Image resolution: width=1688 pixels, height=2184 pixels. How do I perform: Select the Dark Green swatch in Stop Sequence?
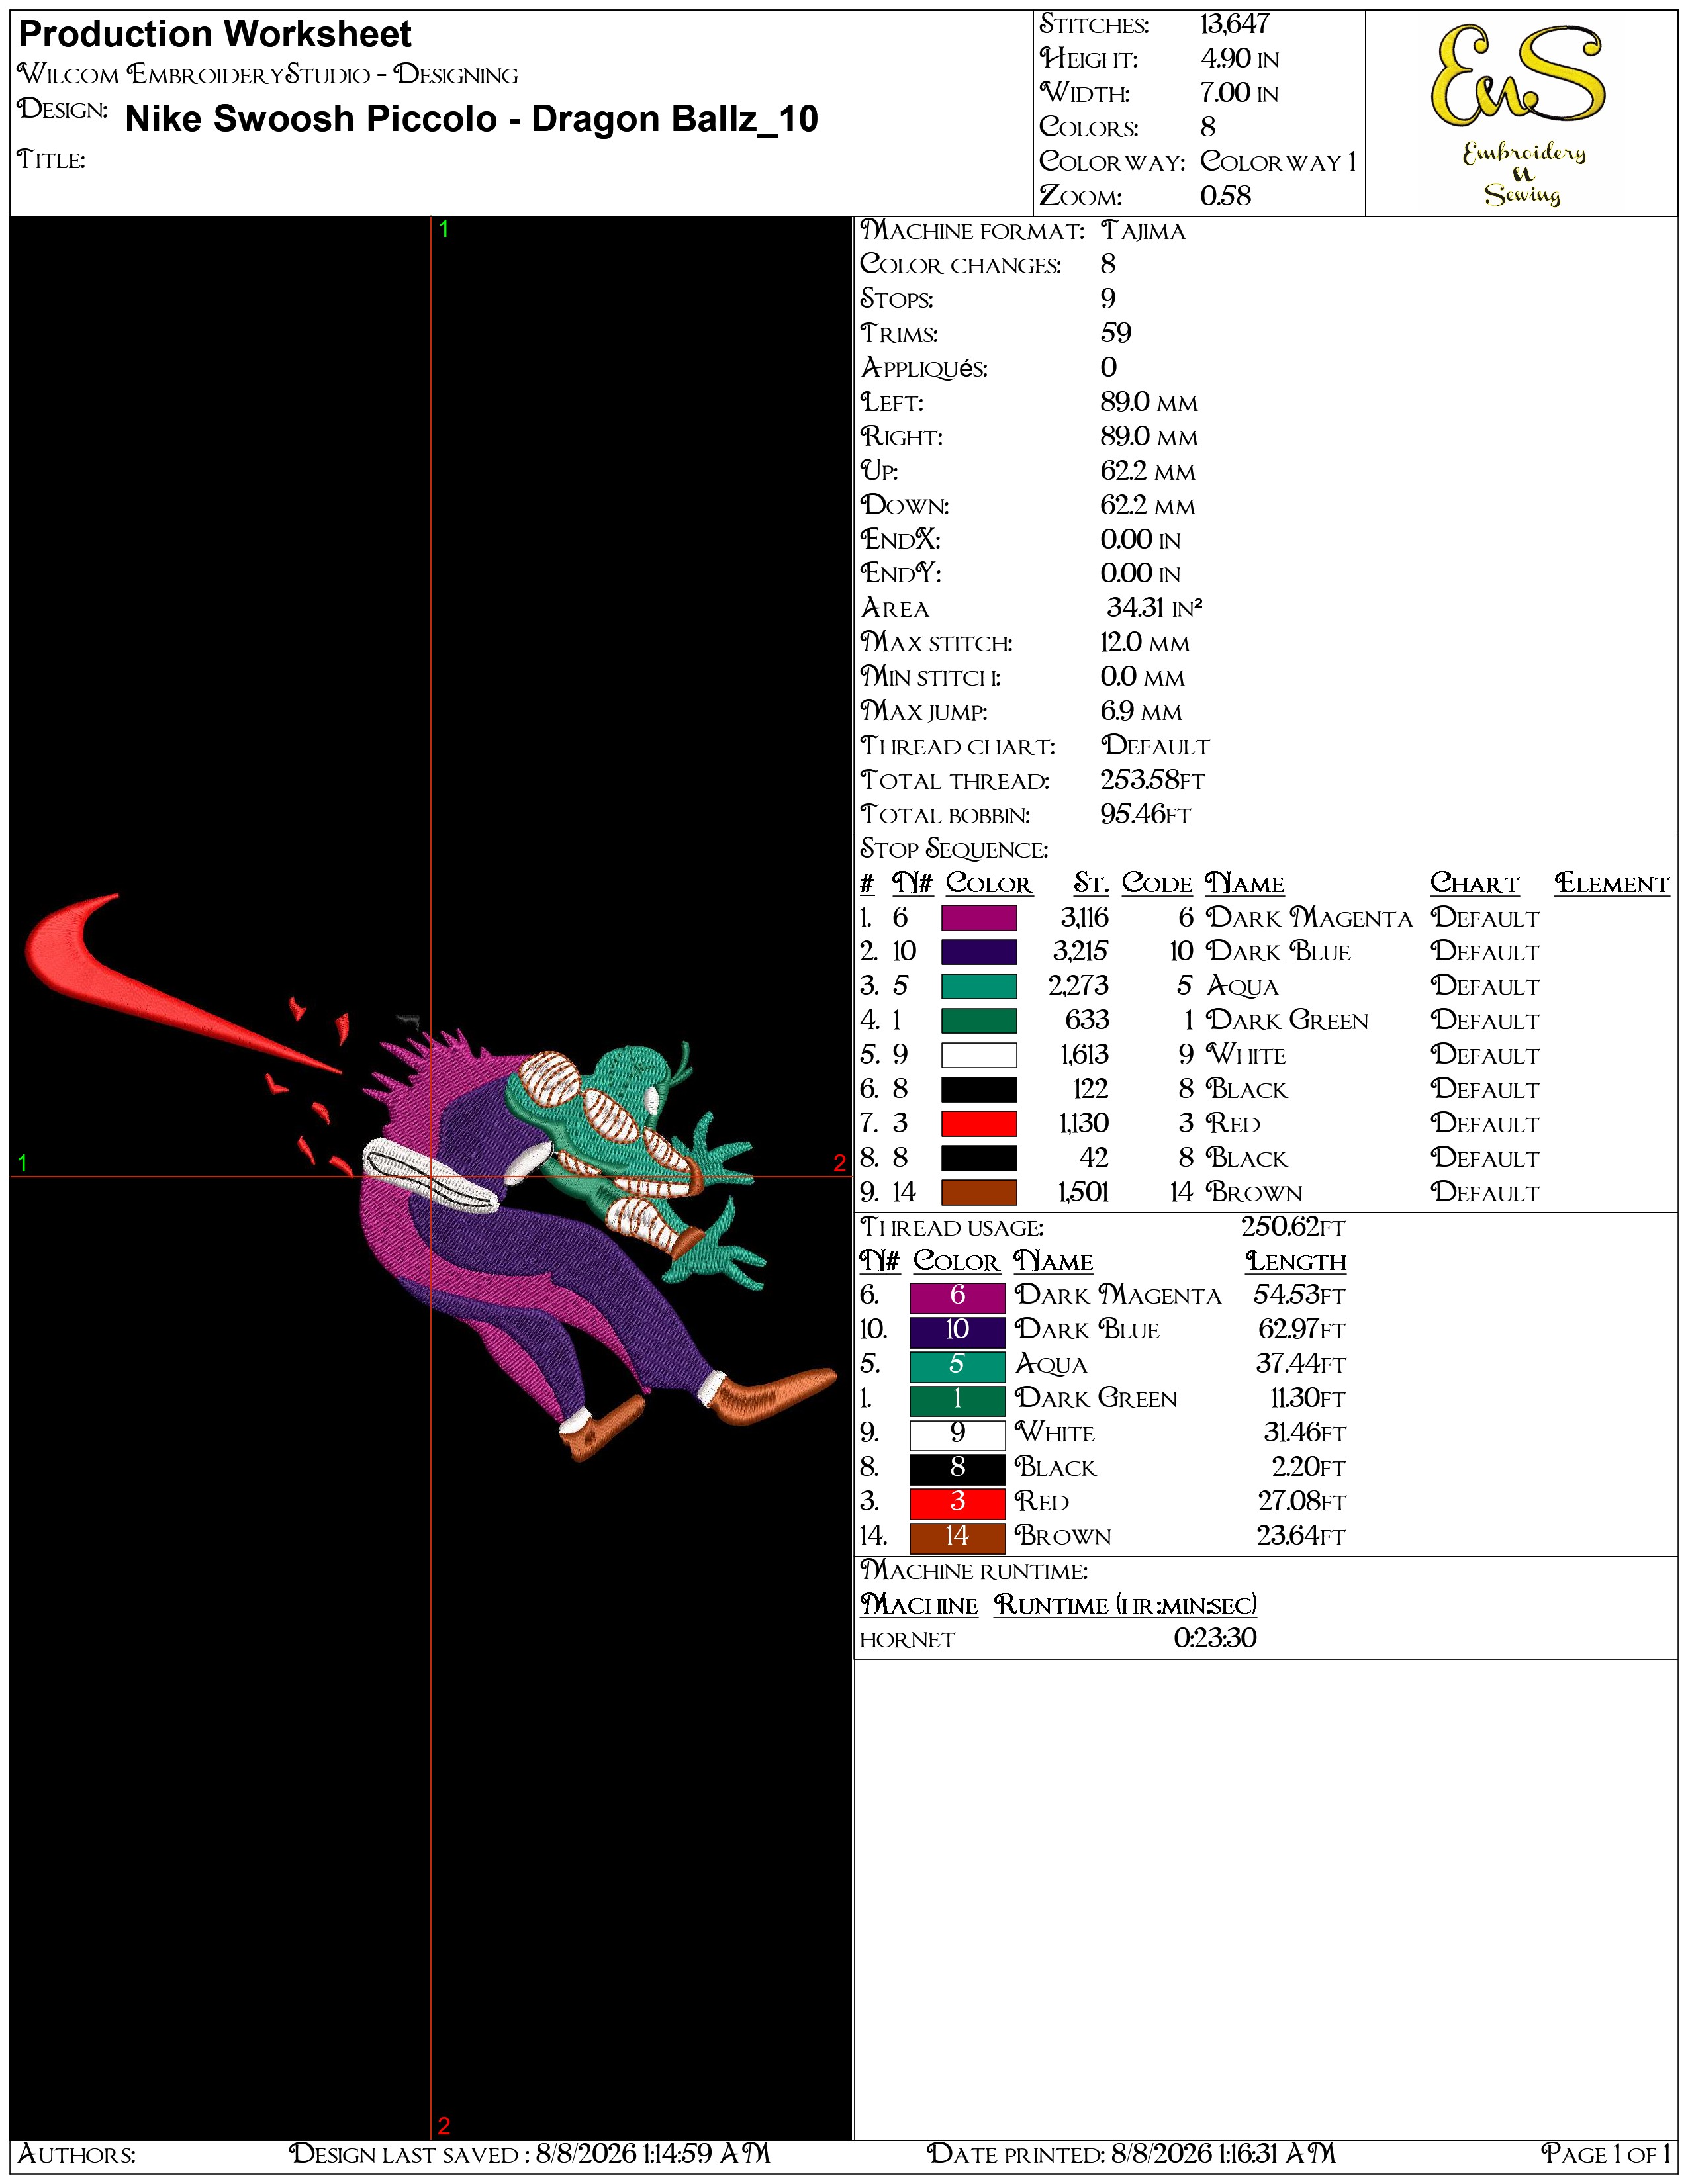(x=978, y=1021)
